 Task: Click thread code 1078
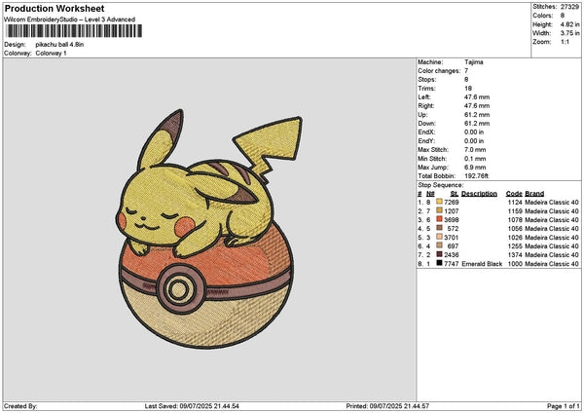click(515, 220)
